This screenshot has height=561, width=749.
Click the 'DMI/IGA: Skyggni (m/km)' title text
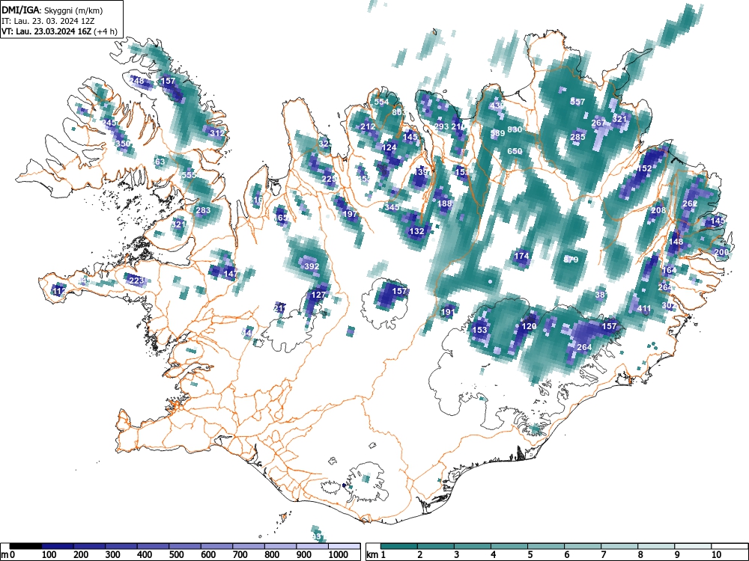[52, 10]
